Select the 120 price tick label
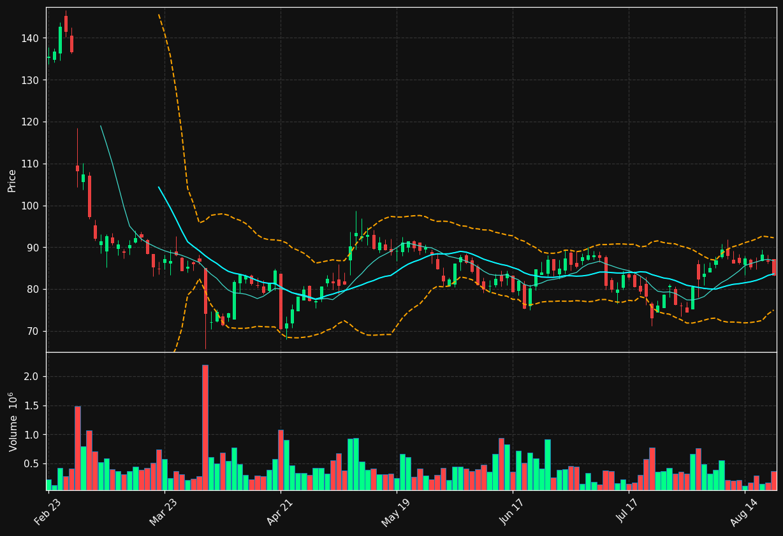This screenshot has height=536, width=783. click(30, 122)
